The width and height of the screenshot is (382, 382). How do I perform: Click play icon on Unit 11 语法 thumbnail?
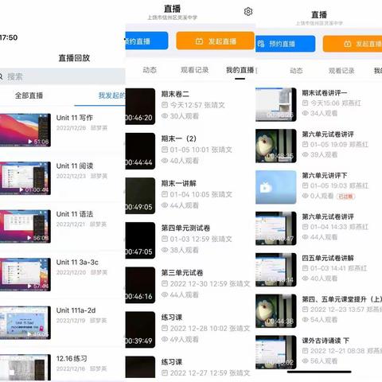pyautogui.click(x=29, y=238)
